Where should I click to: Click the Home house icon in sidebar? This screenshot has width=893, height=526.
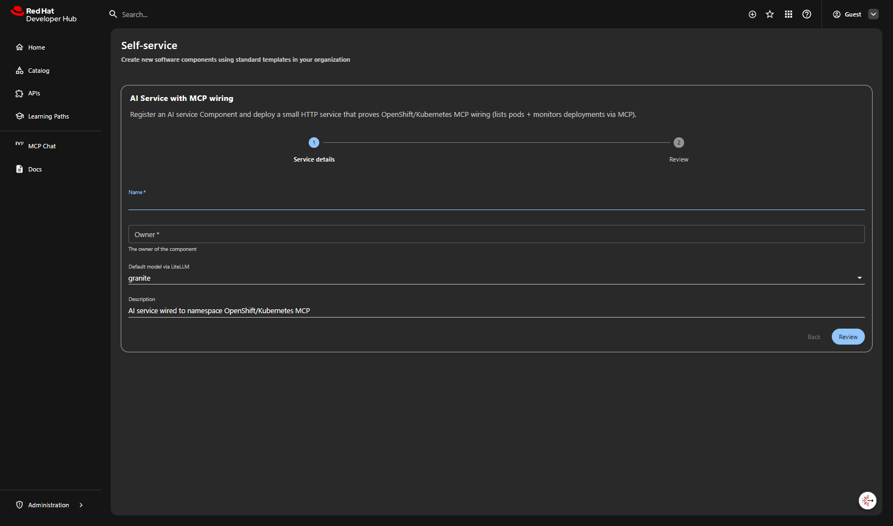click(x=20, y=47)
